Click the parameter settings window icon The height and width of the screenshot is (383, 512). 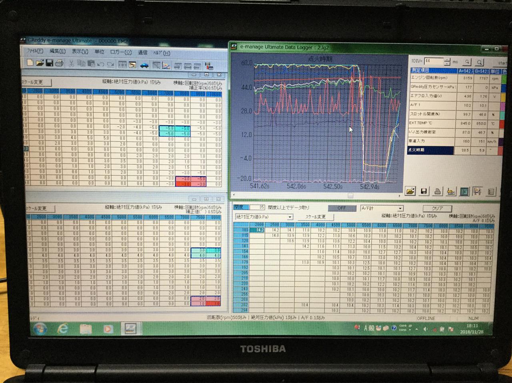pyautogui.click(x=132, y=64)
